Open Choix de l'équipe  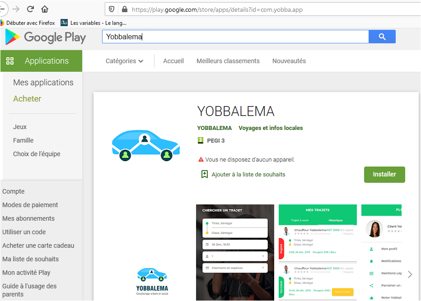tap(37, 154)
